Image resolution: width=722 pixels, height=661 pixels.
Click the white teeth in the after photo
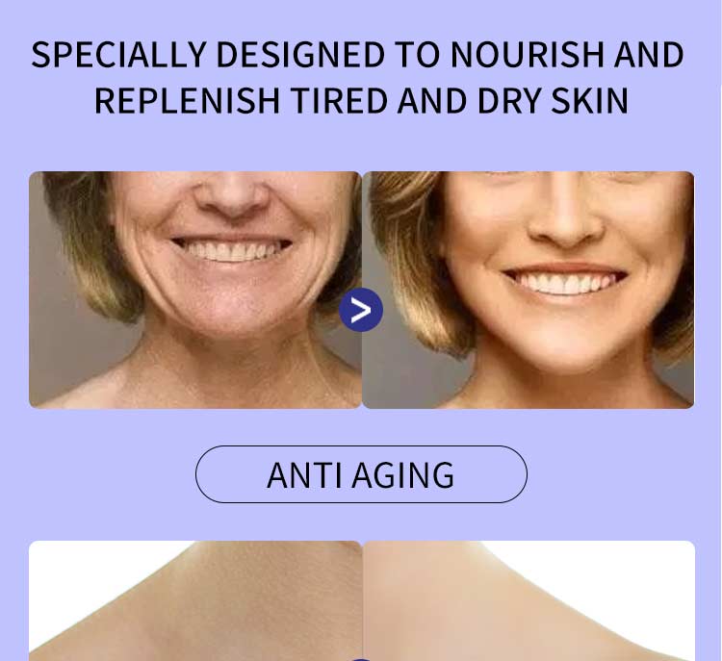pyautogui.click(x=565, y=282)
